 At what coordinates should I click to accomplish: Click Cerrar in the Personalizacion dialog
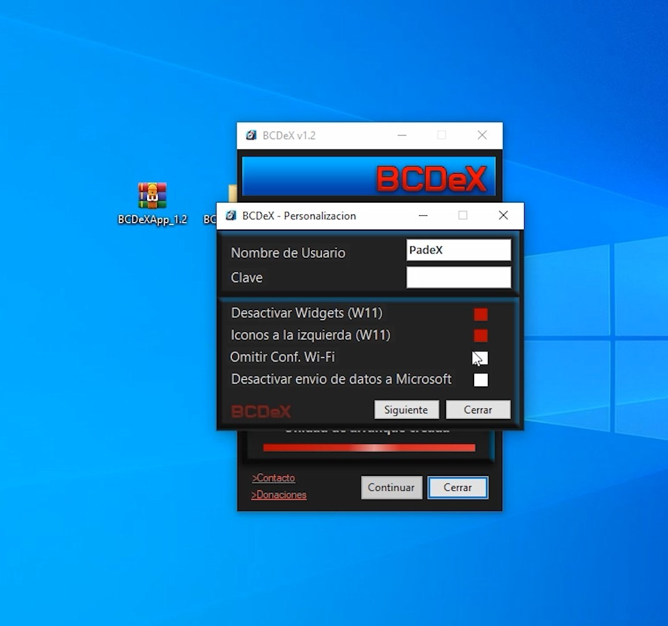click(478, 410)
